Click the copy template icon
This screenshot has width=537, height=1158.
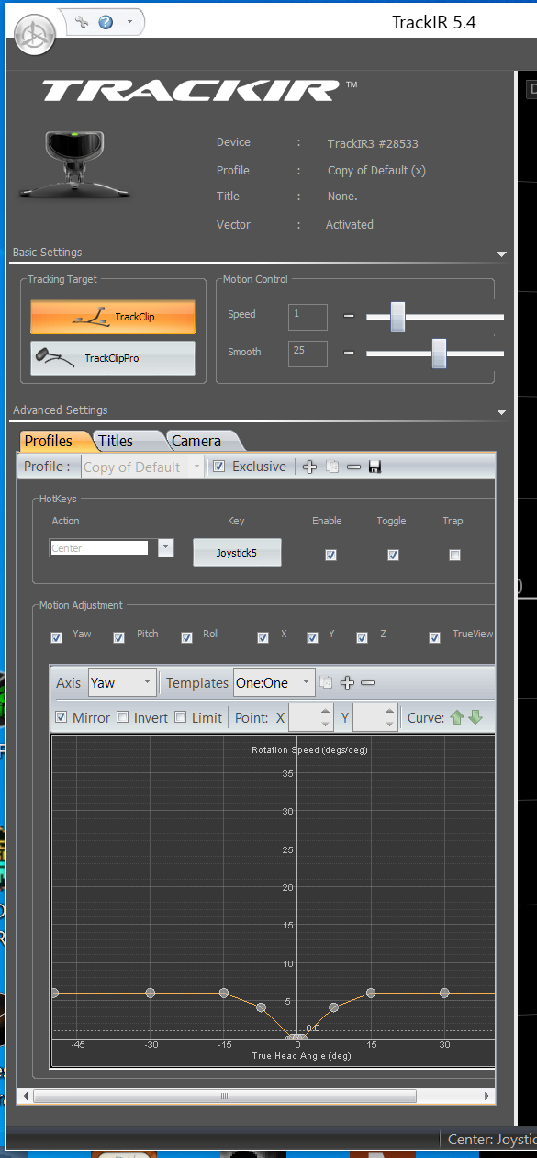(326, 682)
